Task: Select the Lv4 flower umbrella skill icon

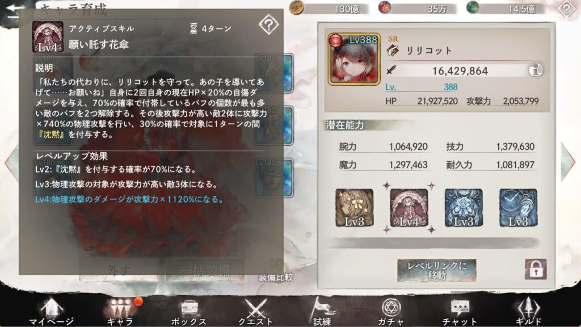Action: (x=409, y=208)
